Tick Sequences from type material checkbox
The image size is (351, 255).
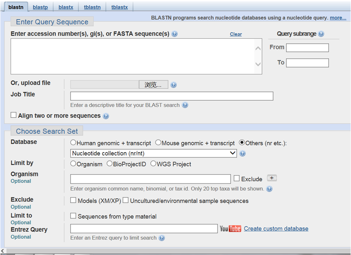click(x=73, y=216)
